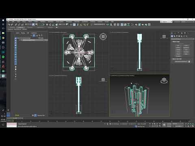Activate the Unlink Selection tool
Viewport: 195px width, 146px height.
(x=19, y=25)
